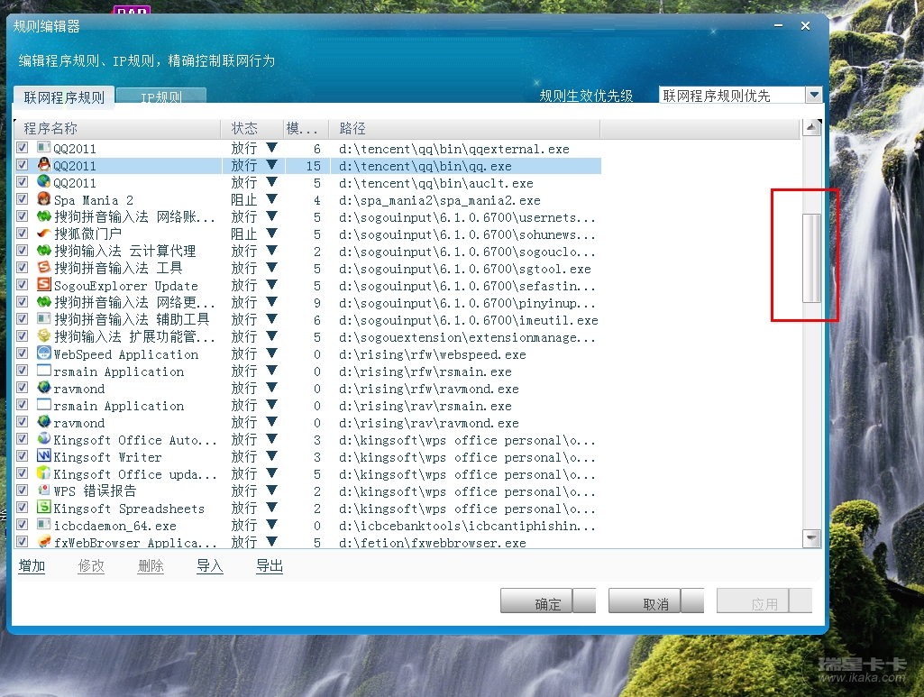This screenshot has height=697, width=924.
Task: Click the 搜狗拼音输入法 网络更 icon
Action: coord(43,301)
